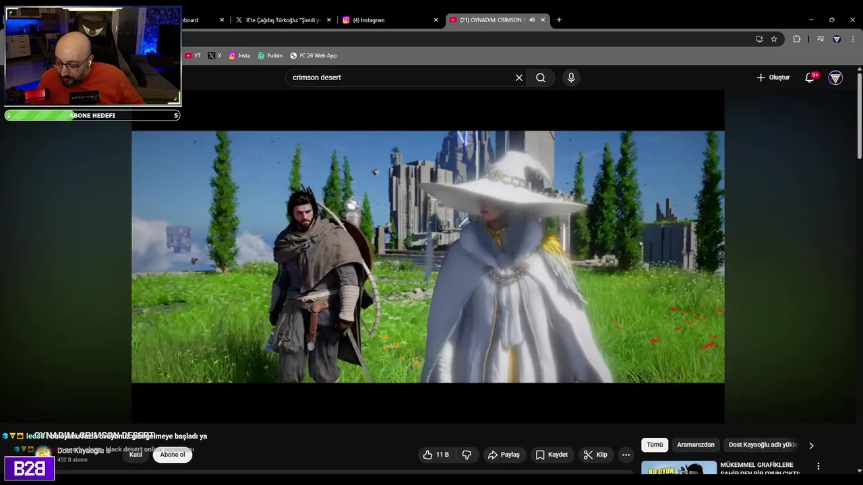Open the X bookmark

[214, 56]
